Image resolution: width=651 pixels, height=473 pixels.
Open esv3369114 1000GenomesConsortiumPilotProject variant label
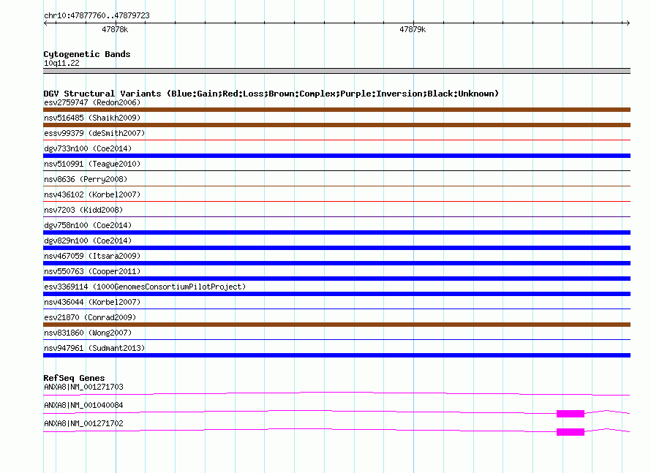coord(145,287)
